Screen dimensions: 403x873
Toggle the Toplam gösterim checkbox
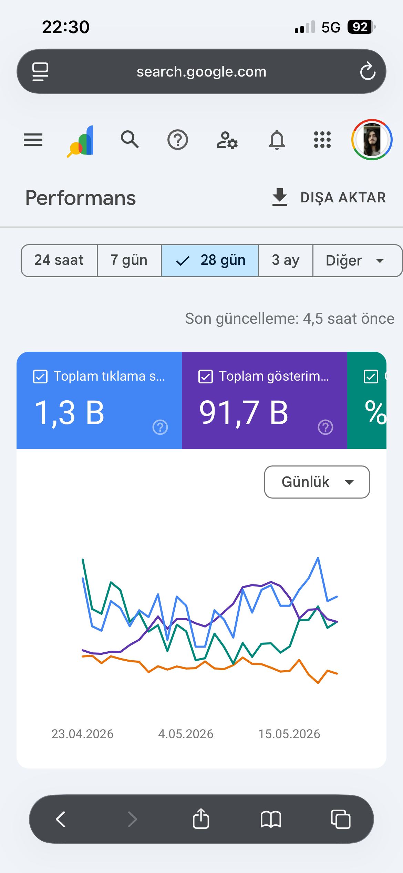pyautogui.click(x=206, y=377)
